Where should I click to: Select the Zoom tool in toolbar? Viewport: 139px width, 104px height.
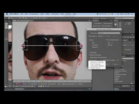[12, 18]
